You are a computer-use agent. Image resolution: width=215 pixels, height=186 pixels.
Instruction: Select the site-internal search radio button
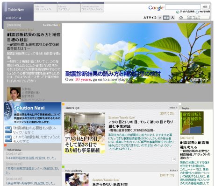(178, 12)
